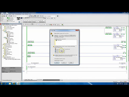
Task: Select TimerExample in the dialog routine list
Action: click(59, 40)
